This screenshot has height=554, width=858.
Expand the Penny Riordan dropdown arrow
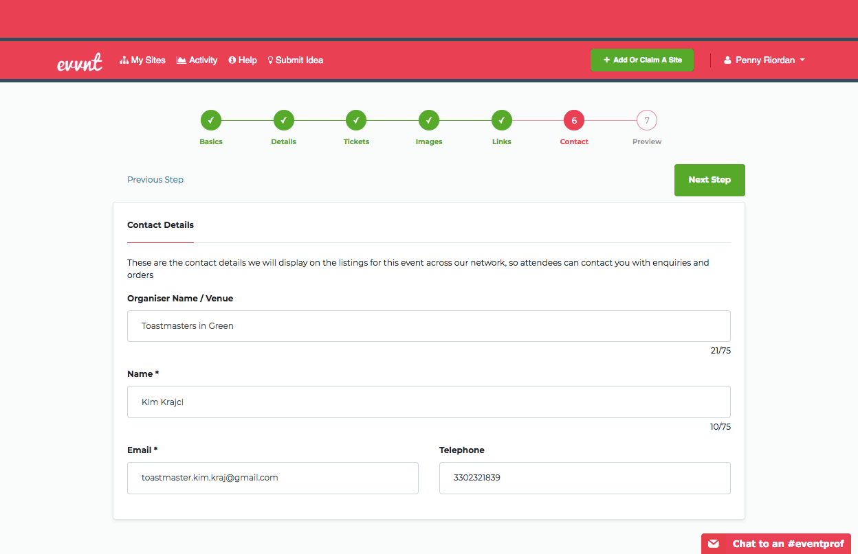coord(802,60)
